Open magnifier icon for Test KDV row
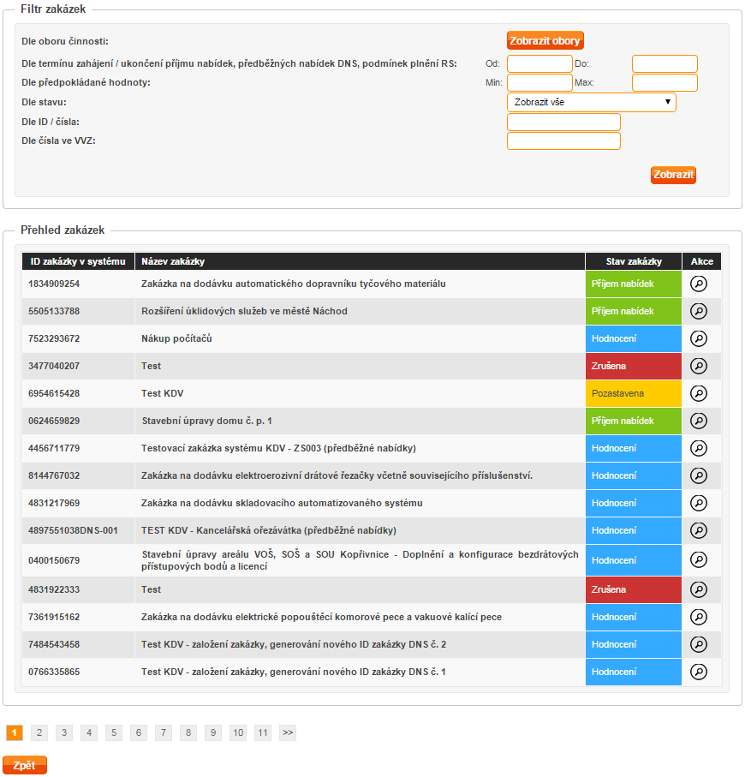The height and width of the screenshot is (777, 745). 699,393
